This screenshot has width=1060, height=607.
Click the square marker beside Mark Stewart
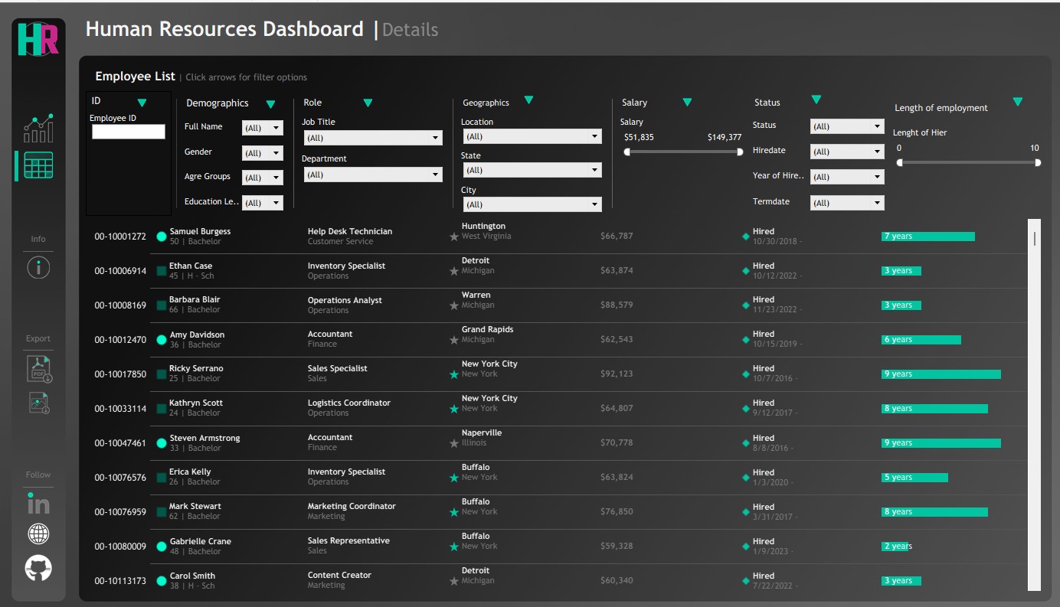162,512
